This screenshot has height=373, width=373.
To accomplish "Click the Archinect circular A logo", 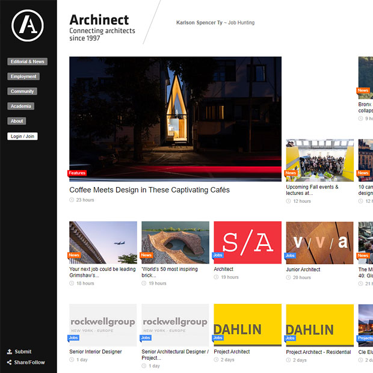I will (28, 26).
